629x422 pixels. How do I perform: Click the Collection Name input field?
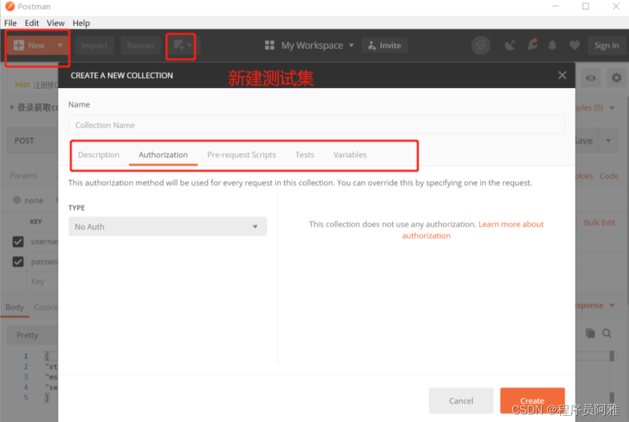316,125
